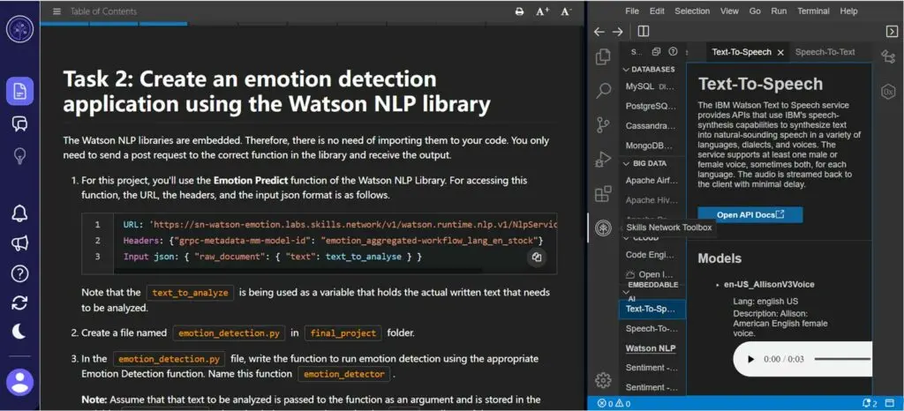Open the Terminal menu
Image resolution: width=904 pixels, height=411 pixels.
[813, 11]
